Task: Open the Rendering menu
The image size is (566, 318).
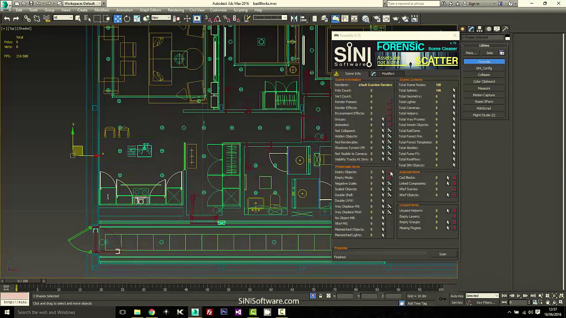Action: tap(176, 10)
